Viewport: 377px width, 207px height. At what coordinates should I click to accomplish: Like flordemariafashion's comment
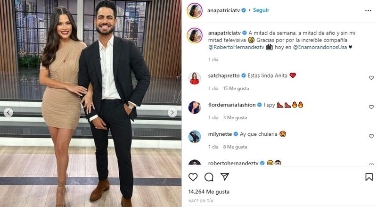click(371, 107)
